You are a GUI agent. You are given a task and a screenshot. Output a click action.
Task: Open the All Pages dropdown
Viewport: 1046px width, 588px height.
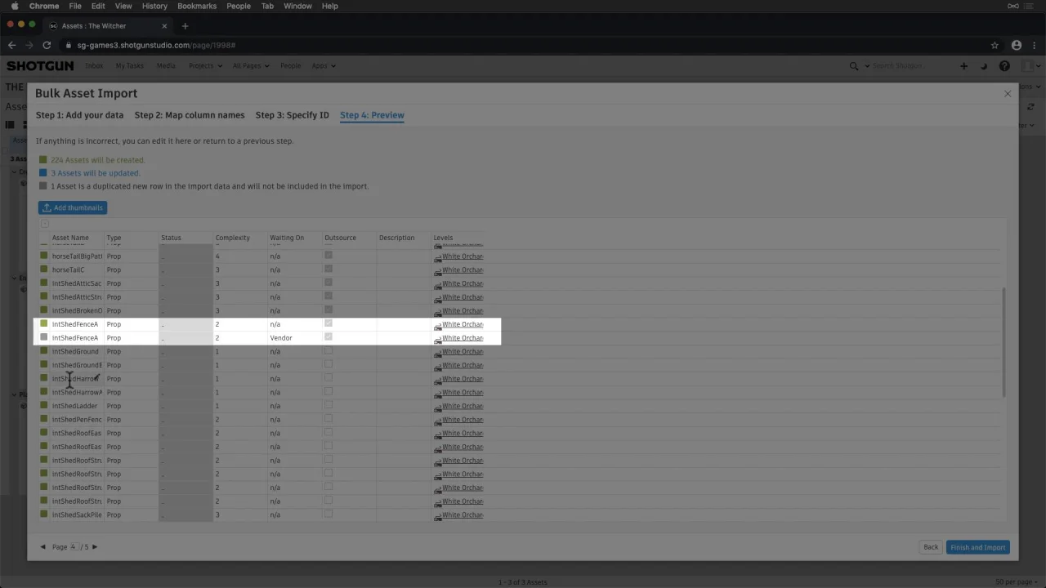(251, 66)
